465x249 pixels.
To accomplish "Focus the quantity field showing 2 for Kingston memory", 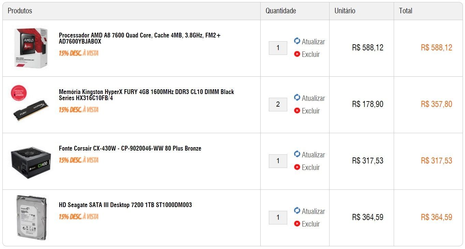I will coord(278,104).
